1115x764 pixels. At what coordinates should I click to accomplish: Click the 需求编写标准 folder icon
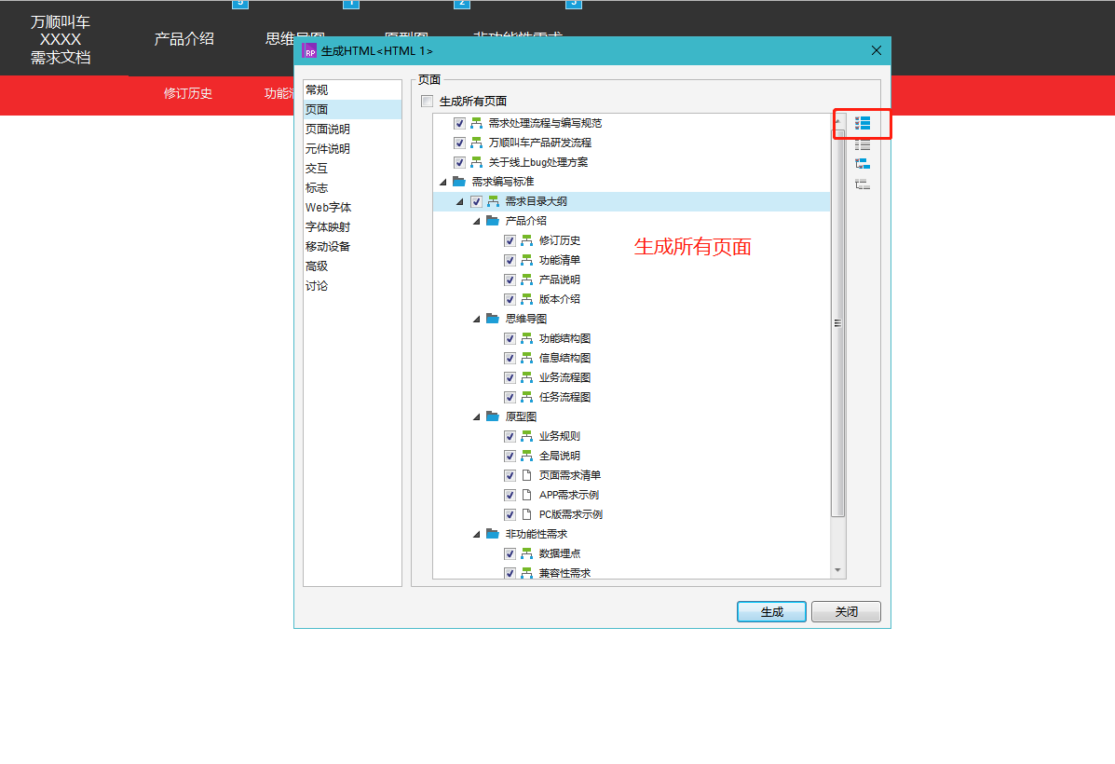(x=459, y=182)
